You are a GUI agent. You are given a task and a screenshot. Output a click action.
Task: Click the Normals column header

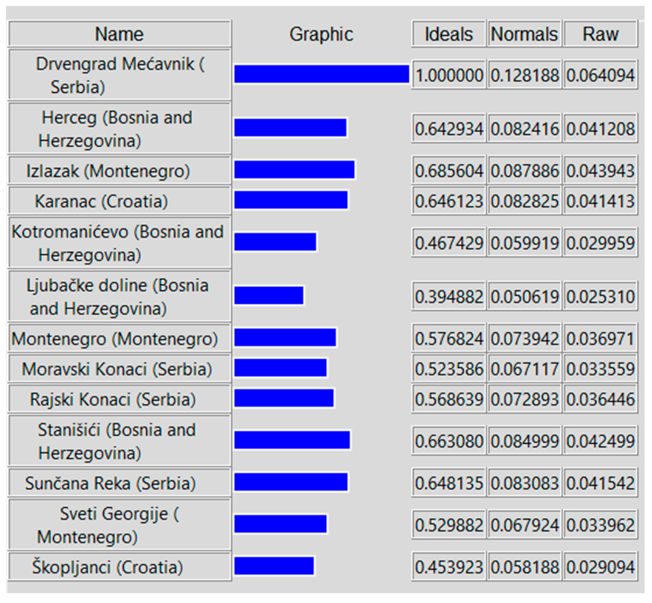[x=524, y=34]
